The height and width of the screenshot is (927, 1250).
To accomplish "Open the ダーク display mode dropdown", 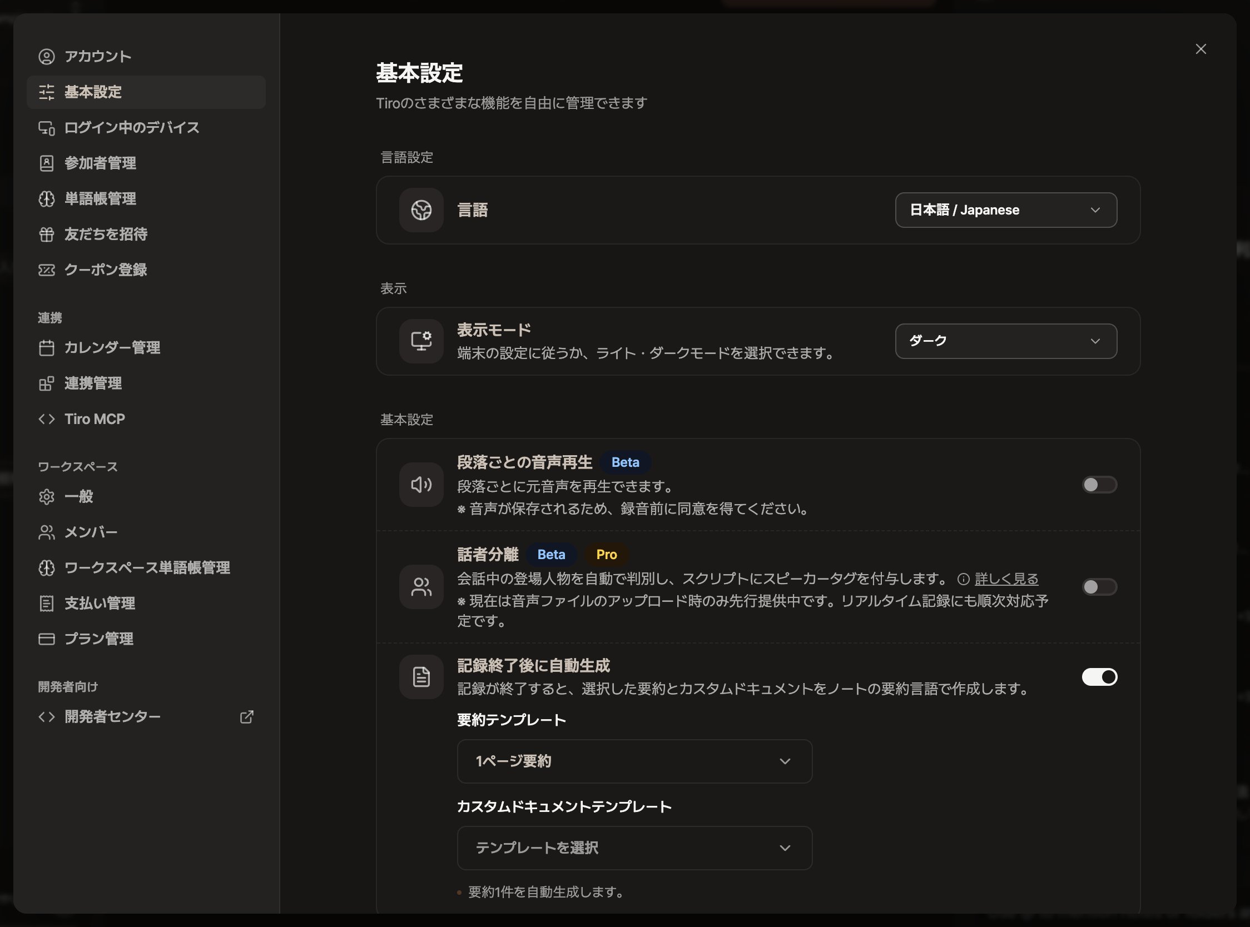I will click(x=1005, y=341).
